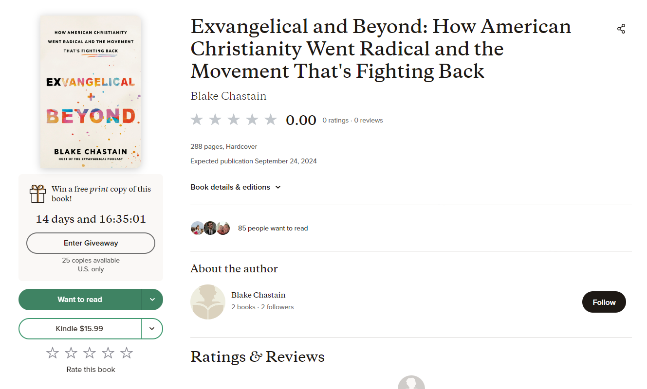The width and height of the screenshot is (647, 389).
Task: Click the first reader avatar
Action: (197, 228)
